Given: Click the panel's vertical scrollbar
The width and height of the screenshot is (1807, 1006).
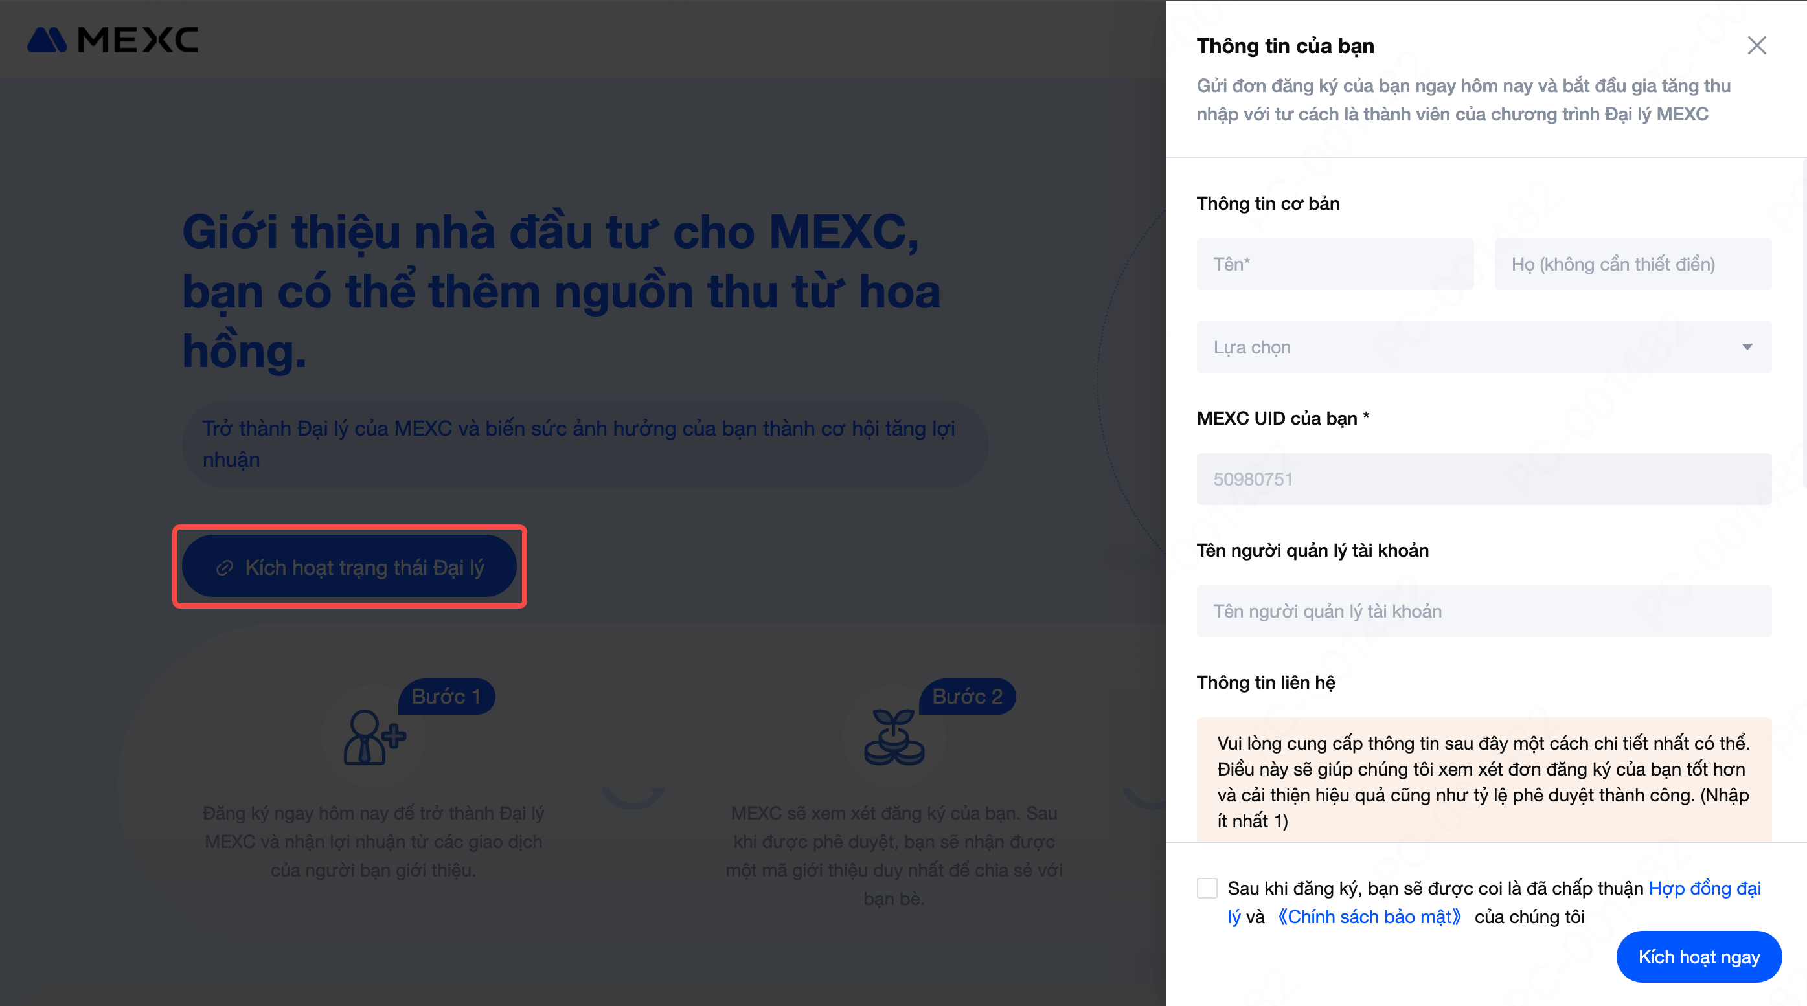Looking at the screenshot, I should click(1804, 322).
